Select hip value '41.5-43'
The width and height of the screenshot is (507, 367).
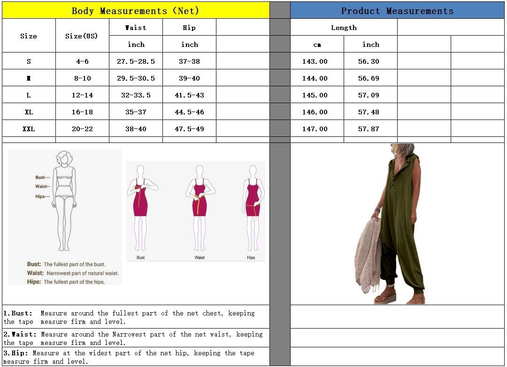[x=189, y=95]
